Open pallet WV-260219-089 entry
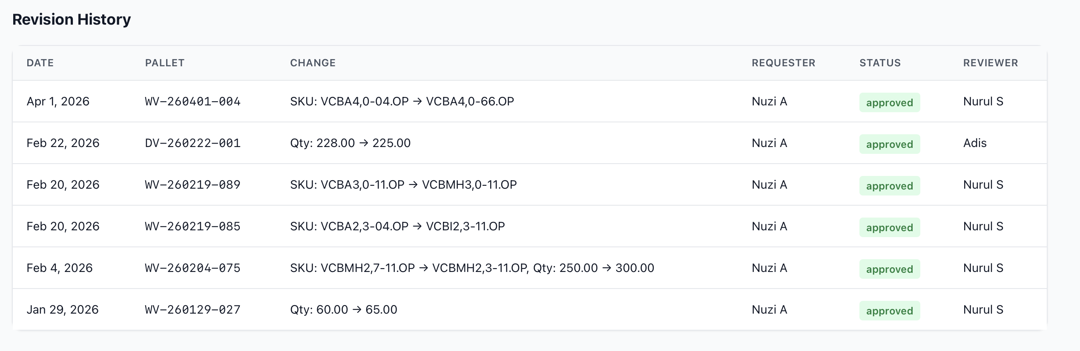The width and height of the screenshot is (1080, 351). click(x=192, y=185)
